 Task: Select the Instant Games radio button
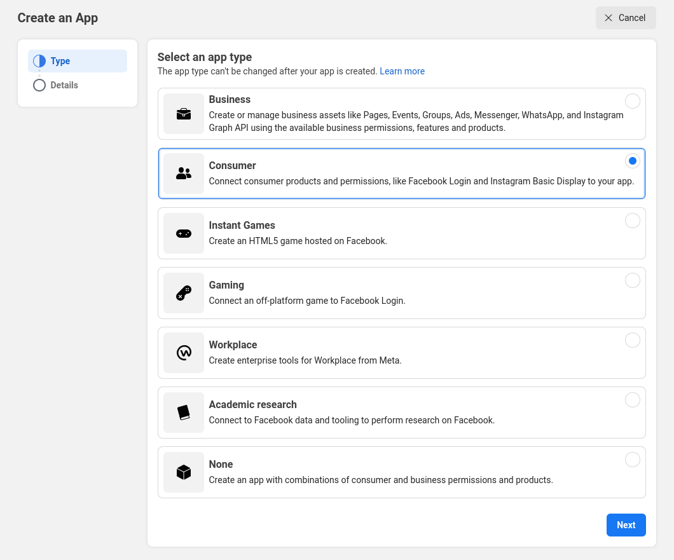click(x=632, y=221)
